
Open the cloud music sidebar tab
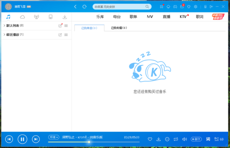point(23,17)
